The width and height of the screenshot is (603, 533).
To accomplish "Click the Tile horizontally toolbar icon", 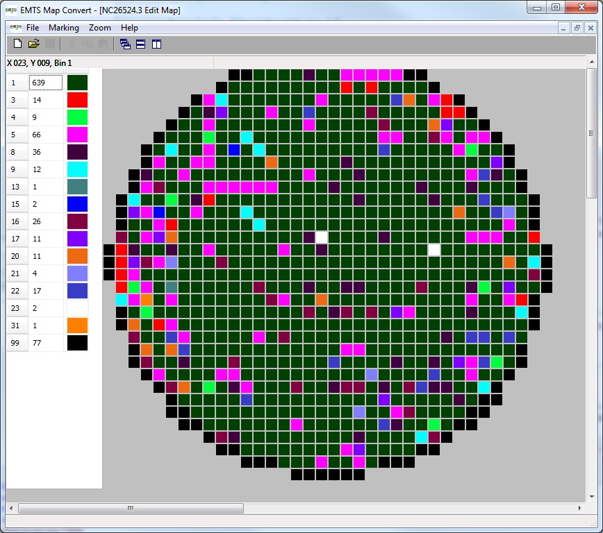I will [x=141, y=44].
